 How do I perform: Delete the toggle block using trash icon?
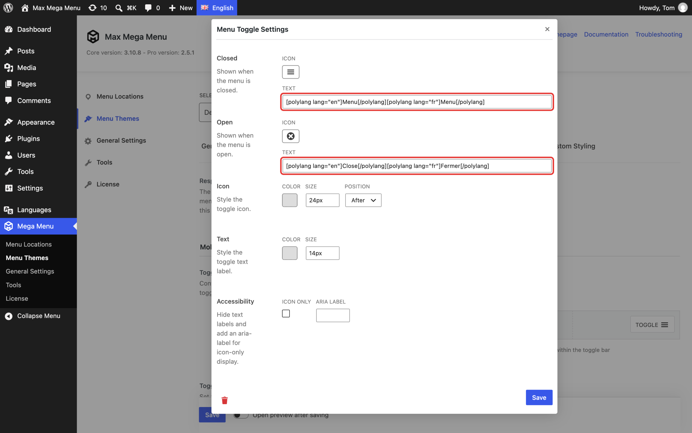tap(224, 400)
